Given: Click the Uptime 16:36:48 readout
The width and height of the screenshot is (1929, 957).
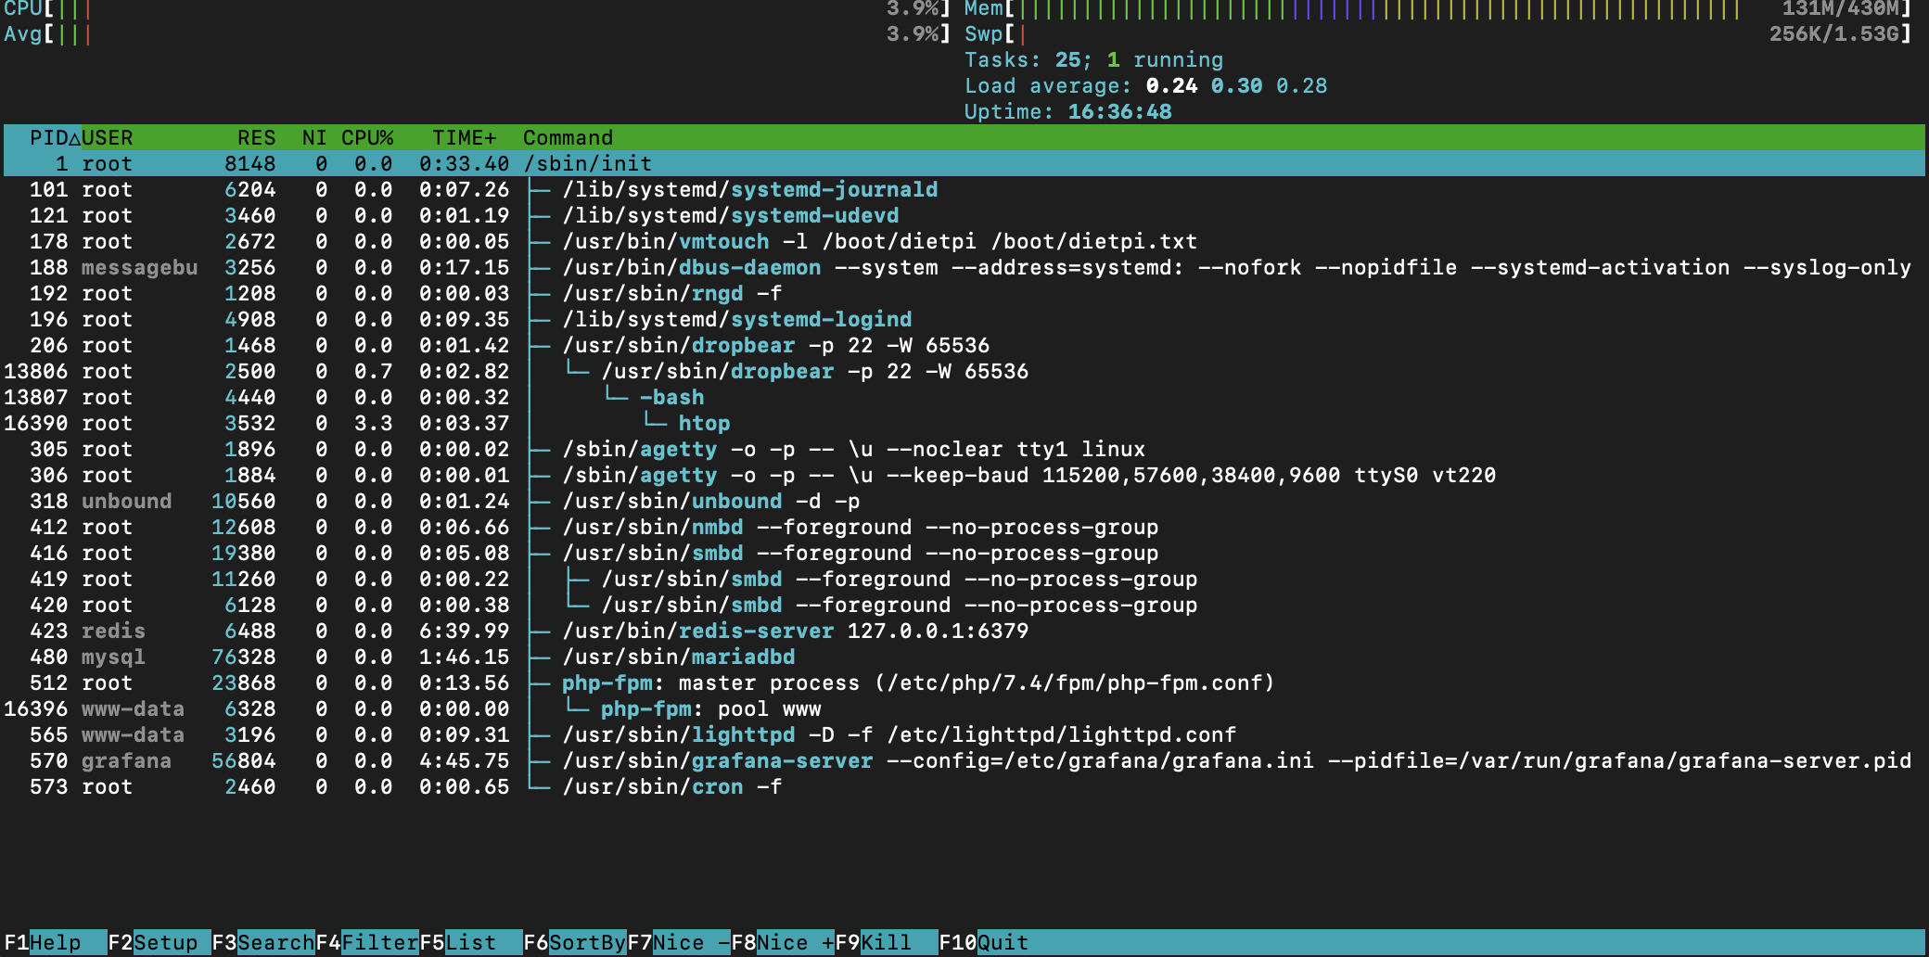Looking at the screenshot, I should click(1067, 111).
